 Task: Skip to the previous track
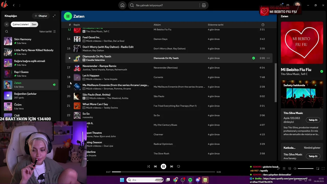(155, 166)
